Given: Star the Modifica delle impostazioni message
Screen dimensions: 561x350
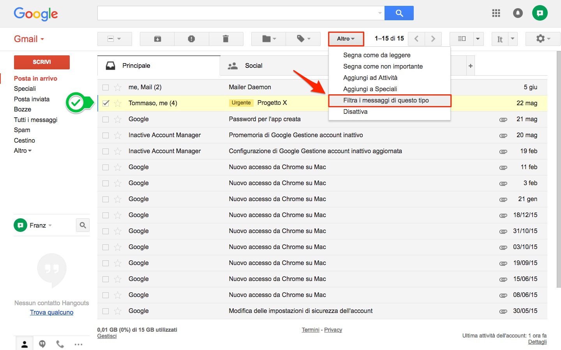Looking at the screenshot, I should click(118, 311).
